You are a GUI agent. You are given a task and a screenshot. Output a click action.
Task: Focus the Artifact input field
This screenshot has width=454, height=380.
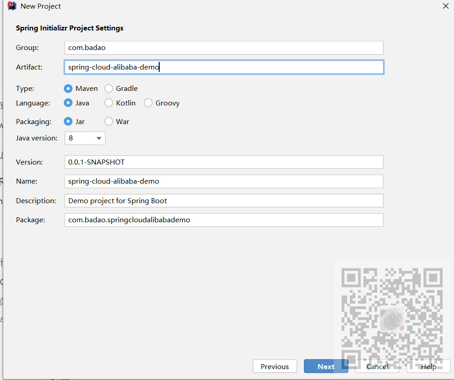click(224, 67)
